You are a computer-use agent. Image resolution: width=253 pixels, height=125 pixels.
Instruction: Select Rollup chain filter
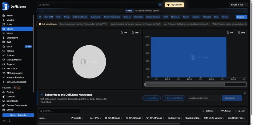click(67, 17)
